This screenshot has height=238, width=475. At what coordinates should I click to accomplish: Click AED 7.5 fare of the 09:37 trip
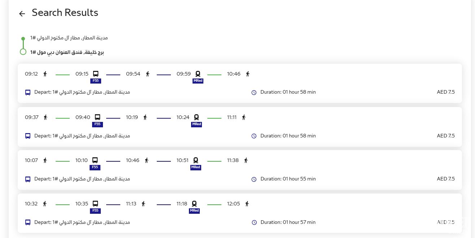click(x=446, y=136)
